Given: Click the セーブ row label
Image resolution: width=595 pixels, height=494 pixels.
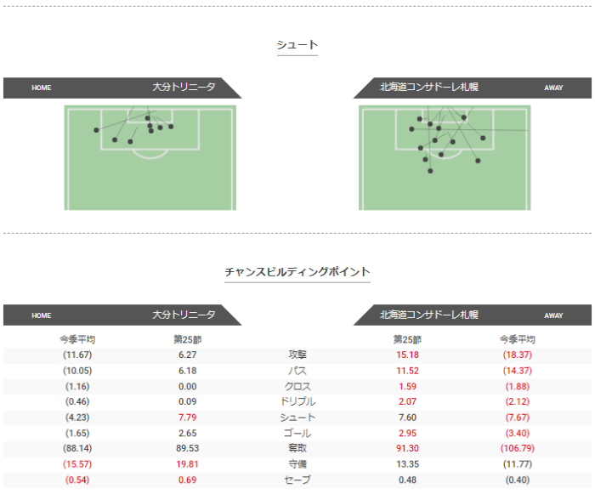Looking at the screenshot, I should (297, 480).
